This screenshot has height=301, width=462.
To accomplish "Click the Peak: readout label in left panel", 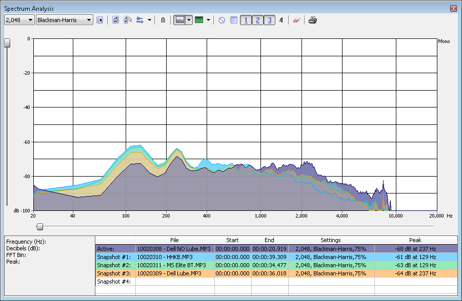I will 13,262.
